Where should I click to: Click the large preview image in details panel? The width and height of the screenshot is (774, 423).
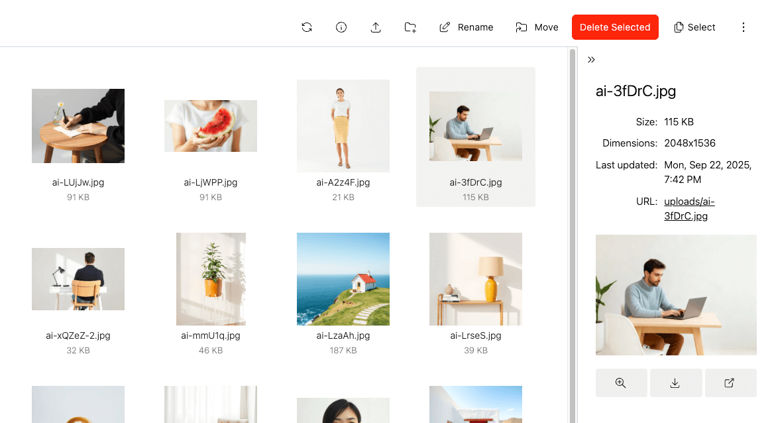click(676, 295)
